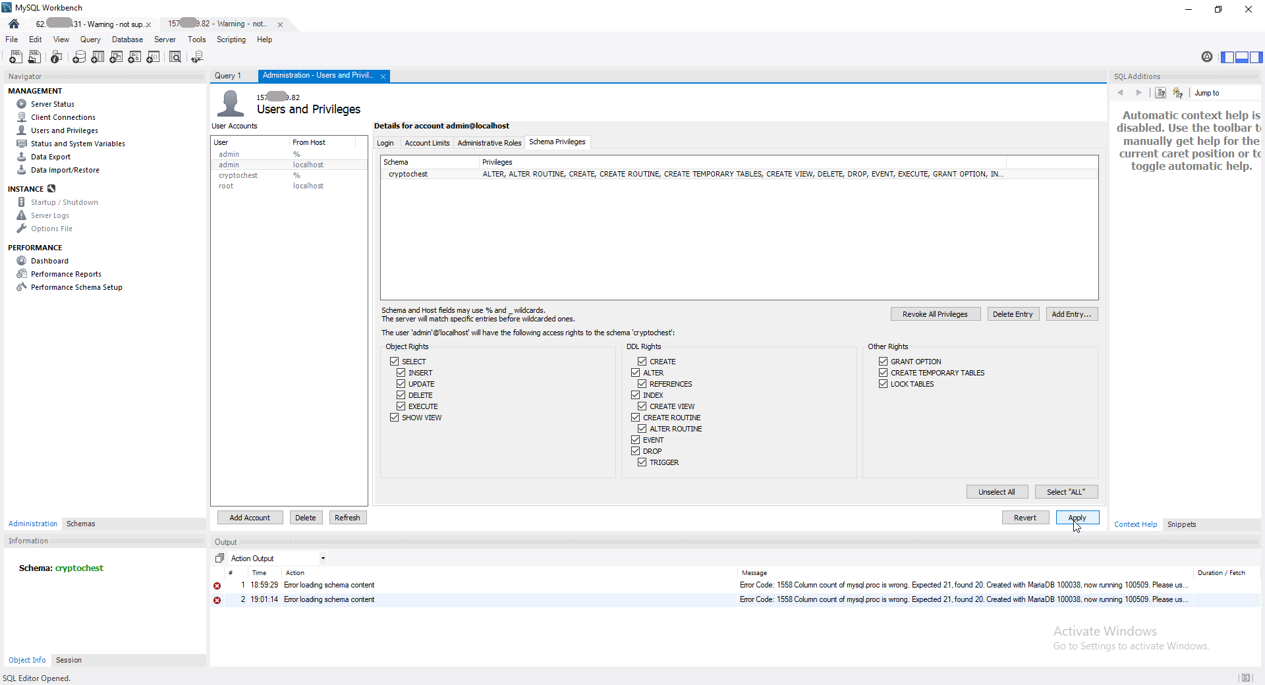Click the copy output icon in Output panel
Viewport: 1265px width, 685px height.
tap(220, 558)
